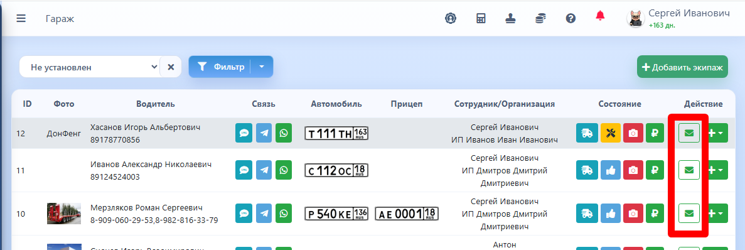The image size is (745, 250).
Task: Click trailer plate АЕ0001 18
Action: point(407,214)
